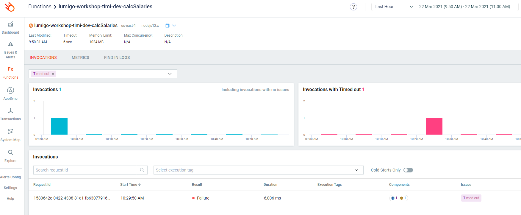Click the us-east-1 region label
The image size is (521, 215).
click(x=128, y=26)
